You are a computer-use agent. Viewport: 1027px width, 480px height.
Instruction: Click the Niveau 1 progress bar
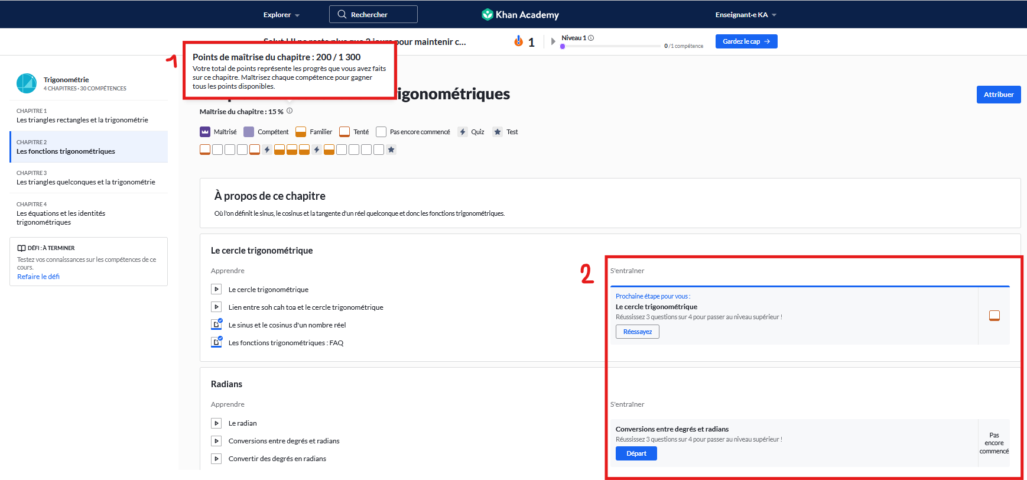pyautogui.click(x=610, y=46)
